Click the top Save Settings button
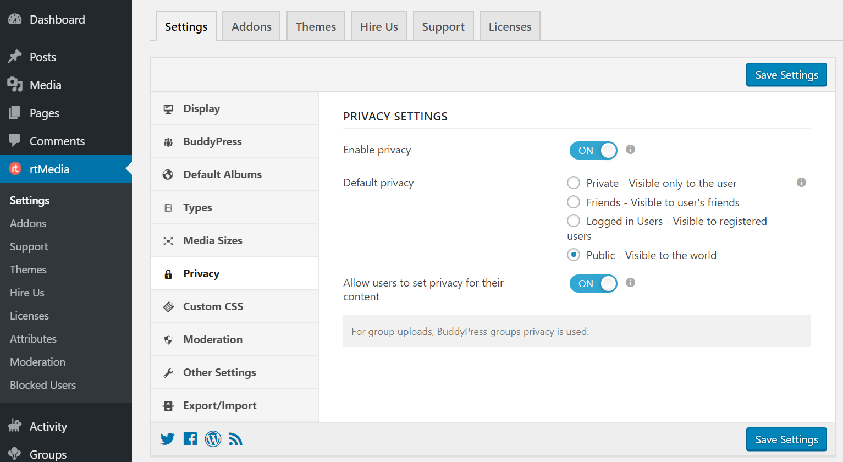843x462 pixels. click(786, 74)
